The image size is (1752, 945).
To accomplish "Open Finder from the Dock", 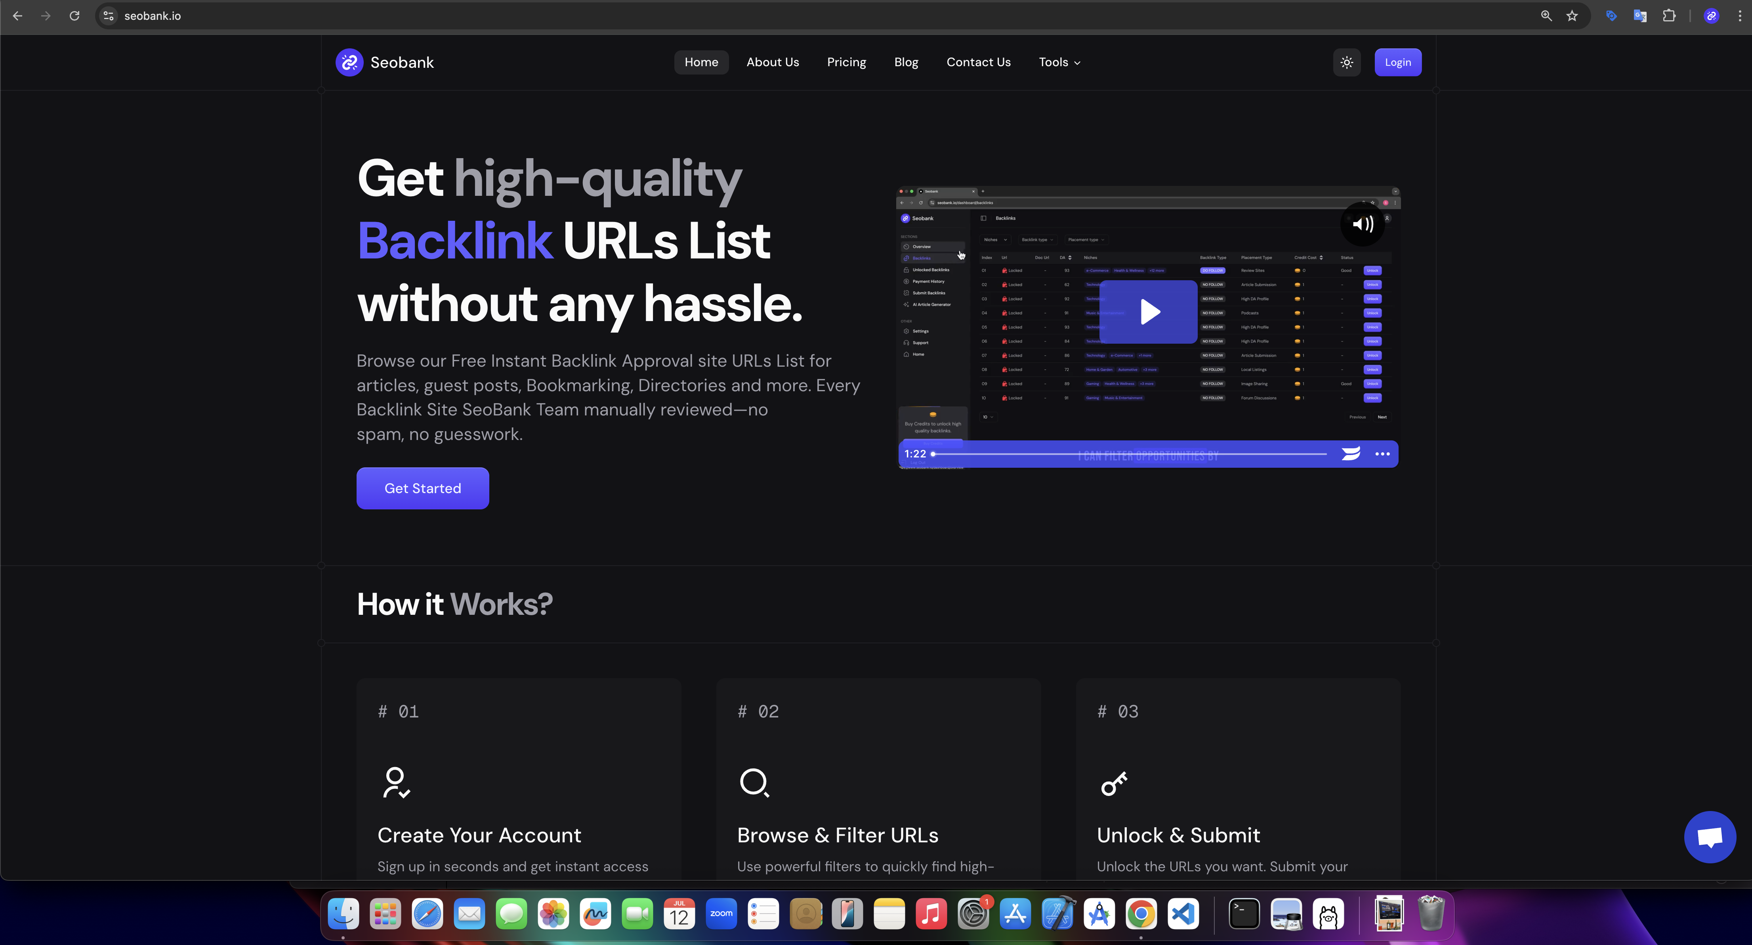I will pyautogui.click(x=344, y=913).
